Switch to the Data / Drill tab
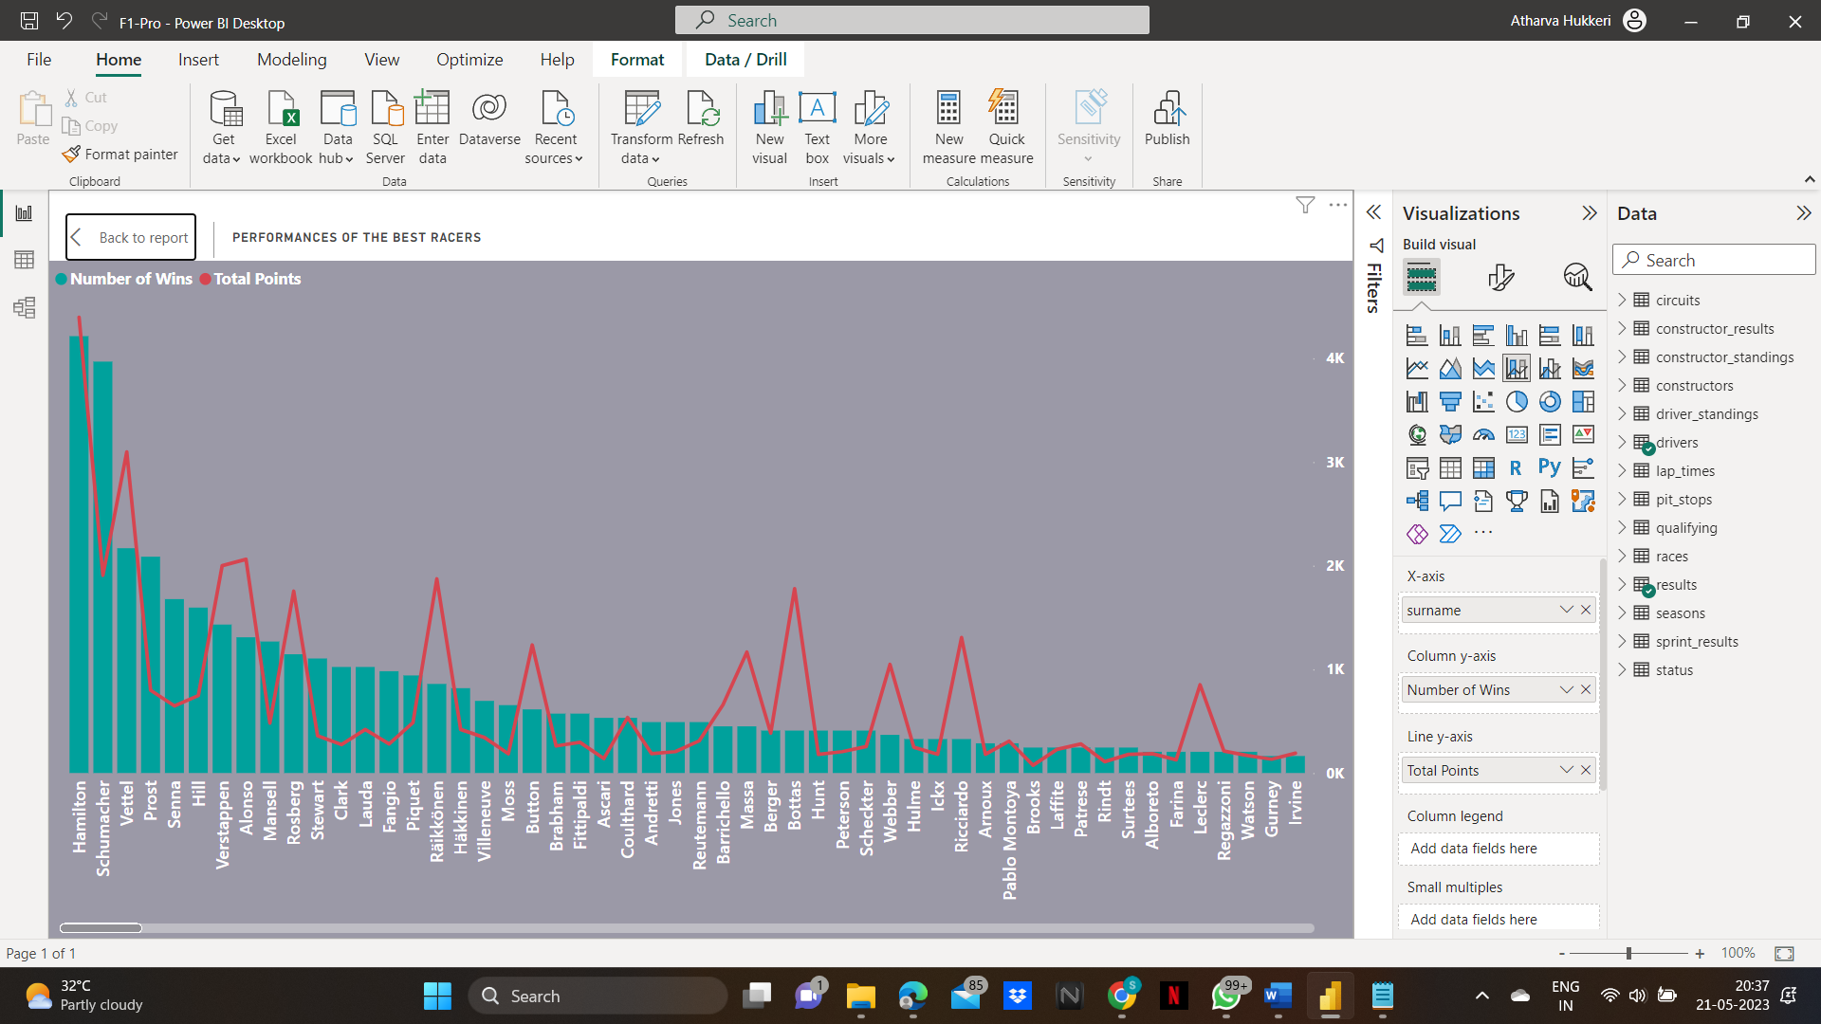This screenshot has height=1024, width=1821. click(745, 60)
